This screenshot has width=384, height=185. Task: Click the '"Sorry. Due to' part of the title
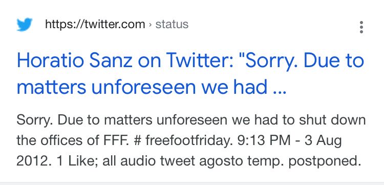[x=303, y=61]
